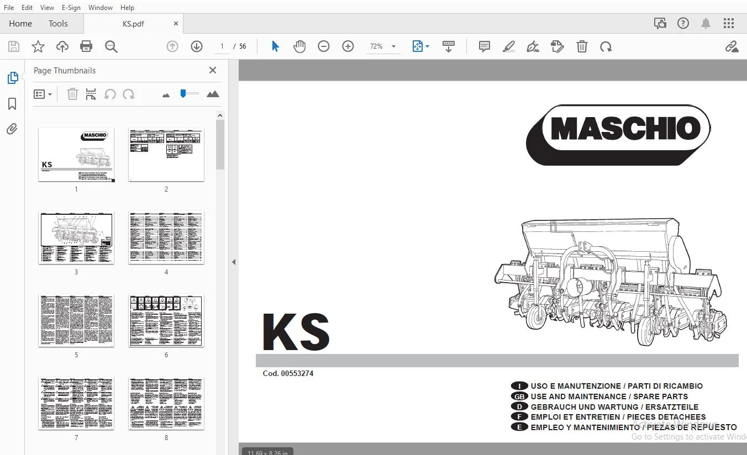
Task: Open the Attachments paperclip panel
Action: (x=12, y=129)
